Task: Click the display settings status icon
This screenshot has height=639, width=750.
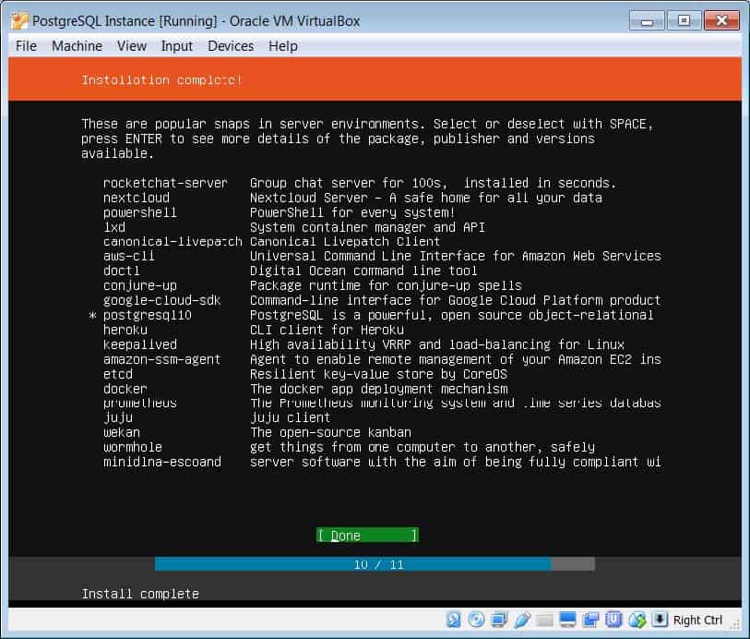Action: click(567, 620)
